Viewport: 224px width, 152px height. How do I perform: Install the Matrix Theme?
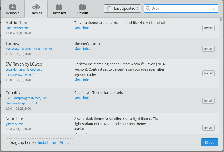point(209,28)
